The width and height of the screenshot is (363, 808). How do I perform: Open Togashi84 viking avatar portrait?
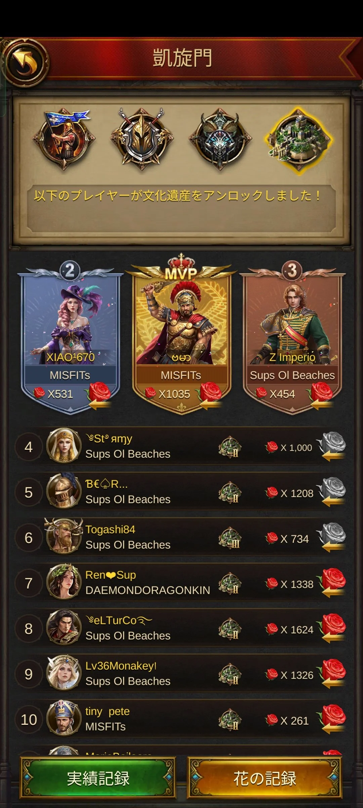click(64, 537)
